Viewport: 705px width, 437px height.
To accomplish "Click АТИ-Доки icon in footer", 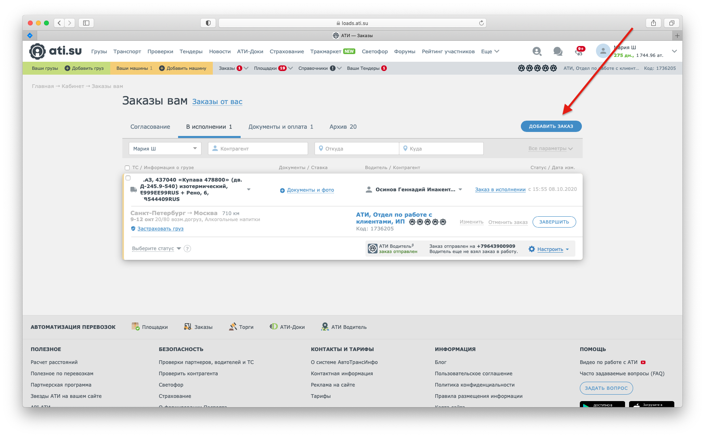I will [x=274, y=326].
